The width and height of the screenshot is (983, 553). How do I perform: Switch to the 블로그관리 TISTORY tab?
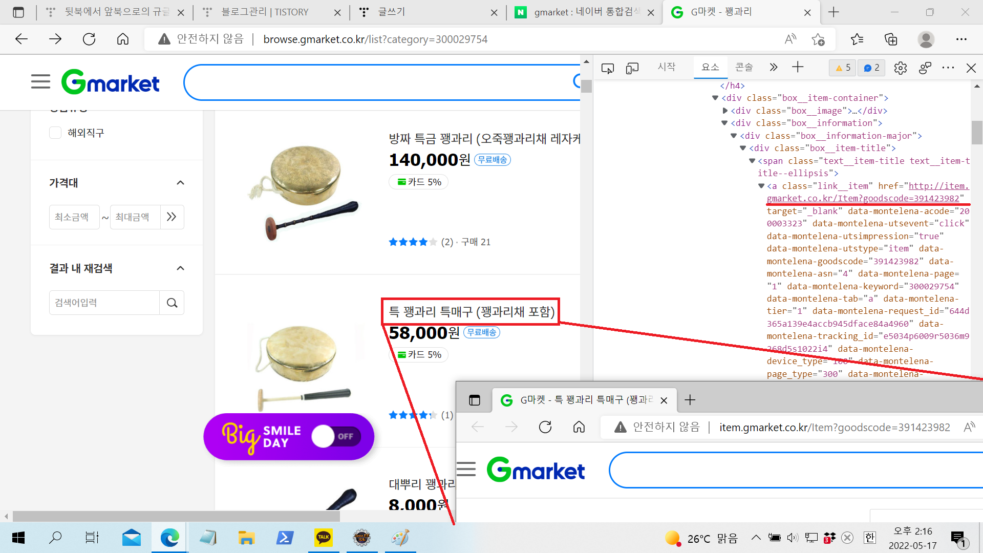271,12
